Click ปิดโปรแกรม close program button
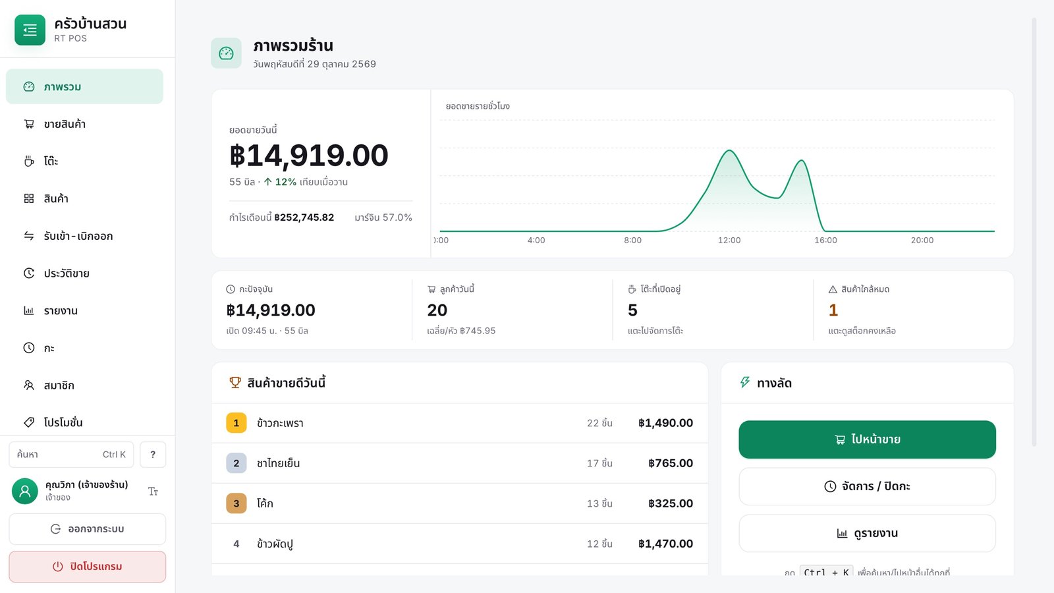The image size is (1054, 593). point(87,567)
